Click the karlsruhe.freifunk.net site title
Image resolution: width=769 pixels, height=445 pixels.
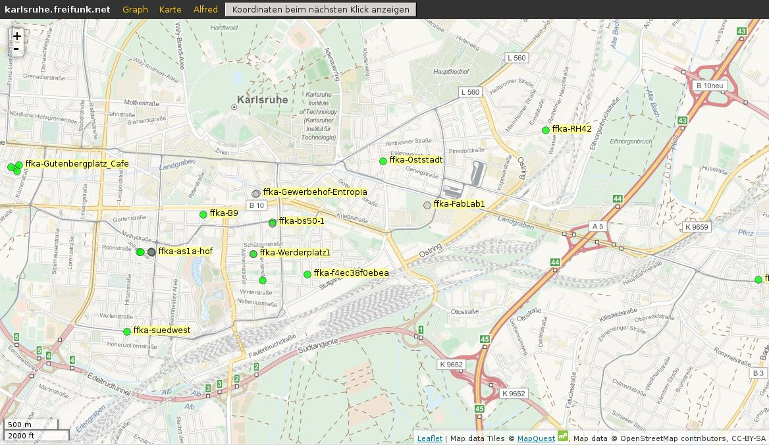[x=55, y=9]
